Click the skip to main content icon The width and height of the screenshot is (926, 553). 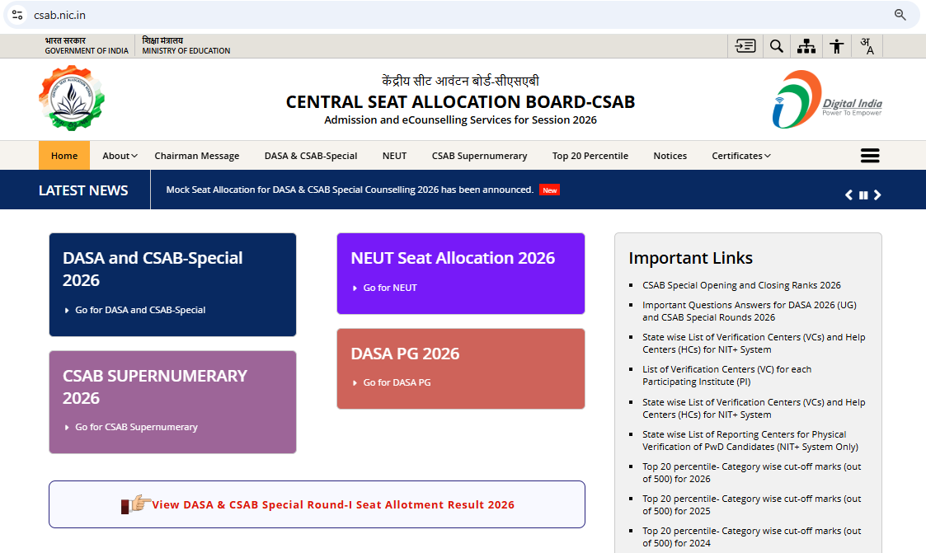pyautogui.click(x=745, y=46)
